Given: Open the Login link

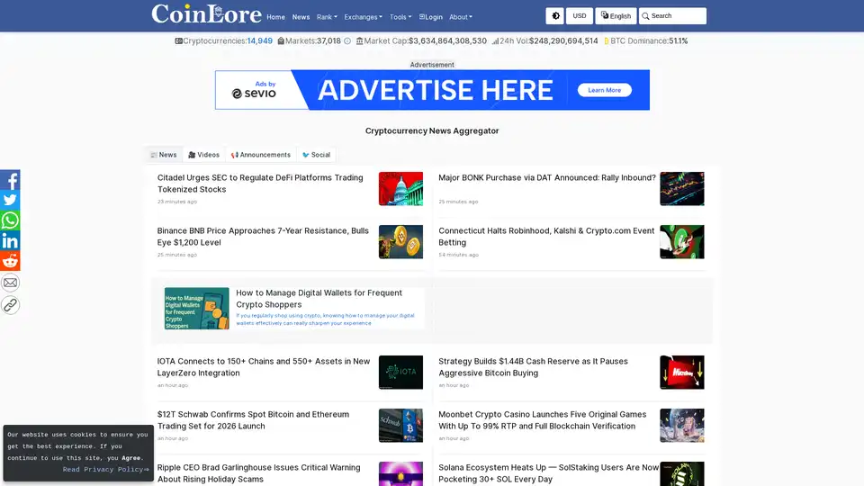Looking at the screenshot, I should [x=431, y=17].
